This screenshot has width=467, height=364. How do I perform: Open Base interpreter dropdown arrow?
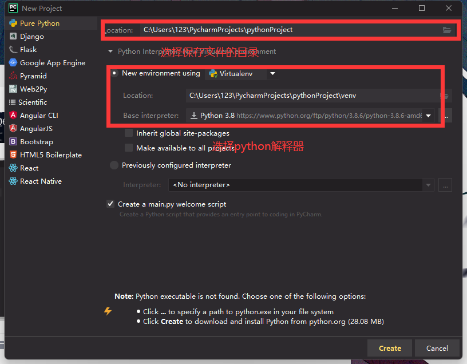428,116
